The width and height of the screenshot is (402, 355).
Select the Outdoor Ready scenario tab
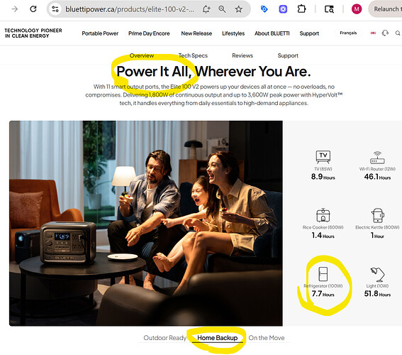pyautogui.click(x=165, y=338)
